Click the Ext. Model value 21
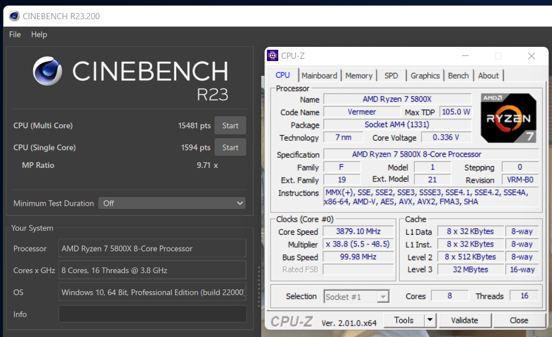The height and width of the screenshot is (337, 552). [432, 180]
